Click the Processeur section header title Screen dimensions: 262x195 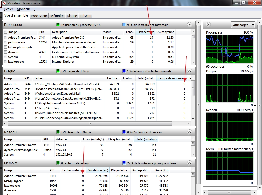click(x=13, y=25)
